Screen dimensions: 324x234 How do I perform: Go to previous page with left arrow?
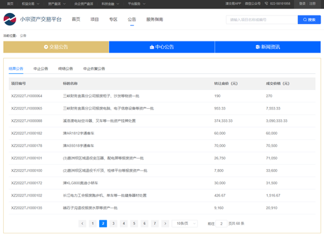pos(82,224)
